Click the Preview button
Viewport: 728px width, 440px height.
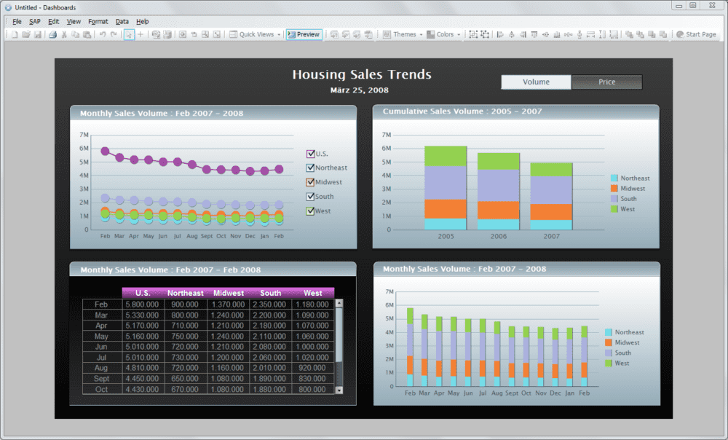(304, 34)
